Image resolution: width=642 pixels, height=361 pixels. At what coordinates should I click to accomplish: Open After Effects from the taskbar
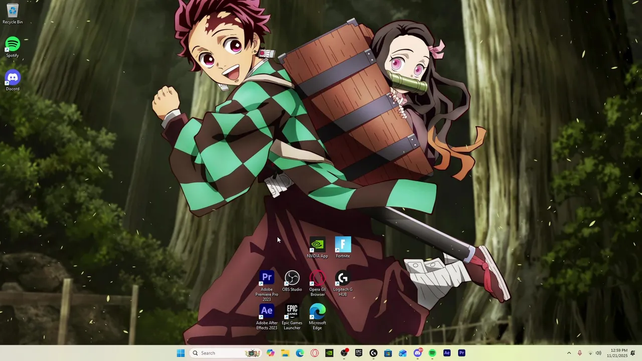point(447,353)
